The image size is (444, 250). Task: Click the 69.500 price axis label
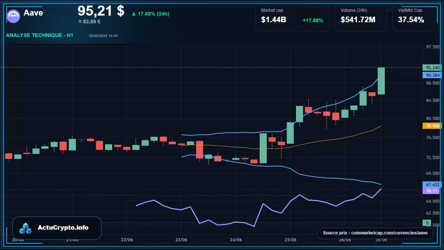(433, 173)
